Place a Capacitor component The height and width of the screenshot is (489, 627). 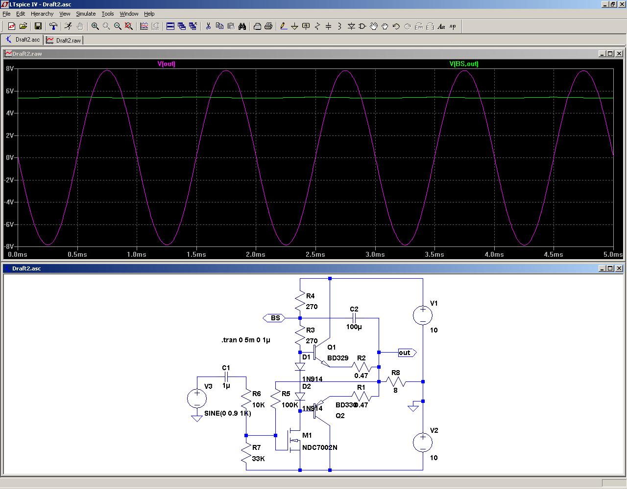[329, 26]
